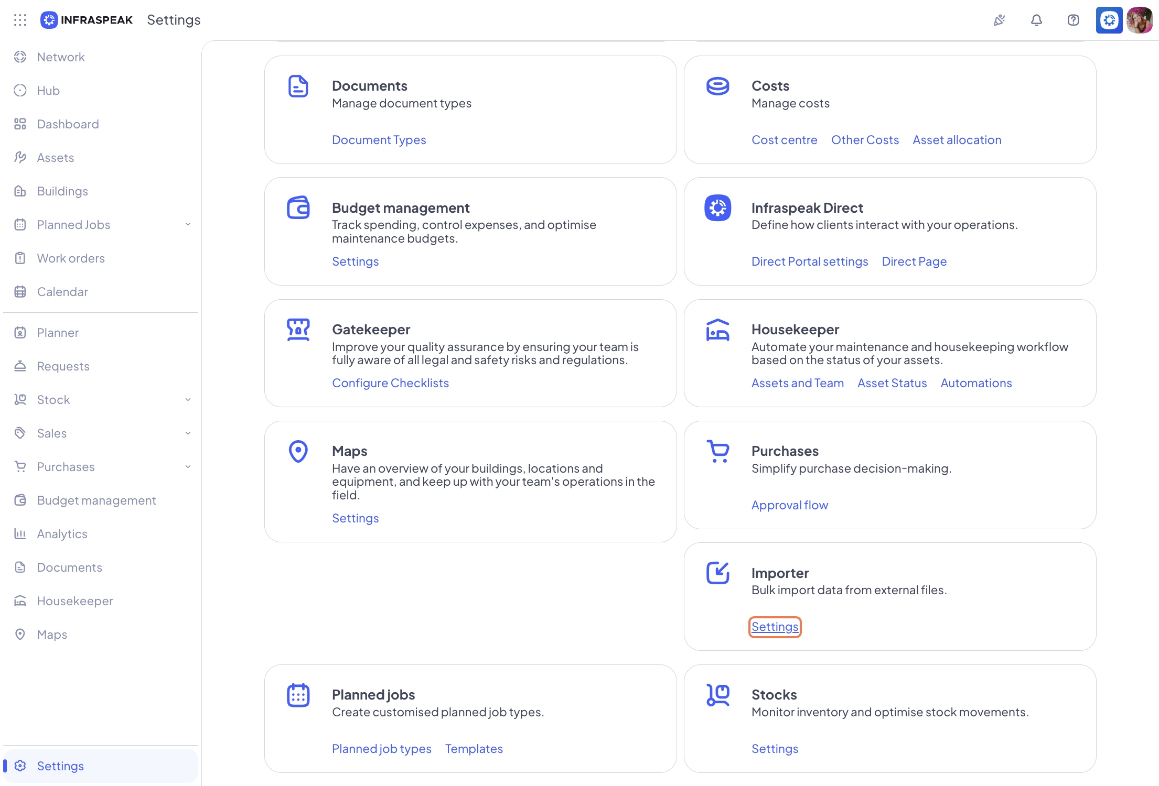Click the notifications bell icon
This screenshot has width=1159, height=786.
pos(1036,20)
